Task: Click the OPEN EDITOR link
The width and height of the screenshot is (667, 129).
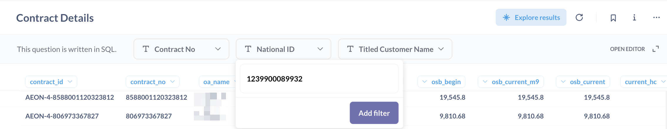Action: click(627, 49)
